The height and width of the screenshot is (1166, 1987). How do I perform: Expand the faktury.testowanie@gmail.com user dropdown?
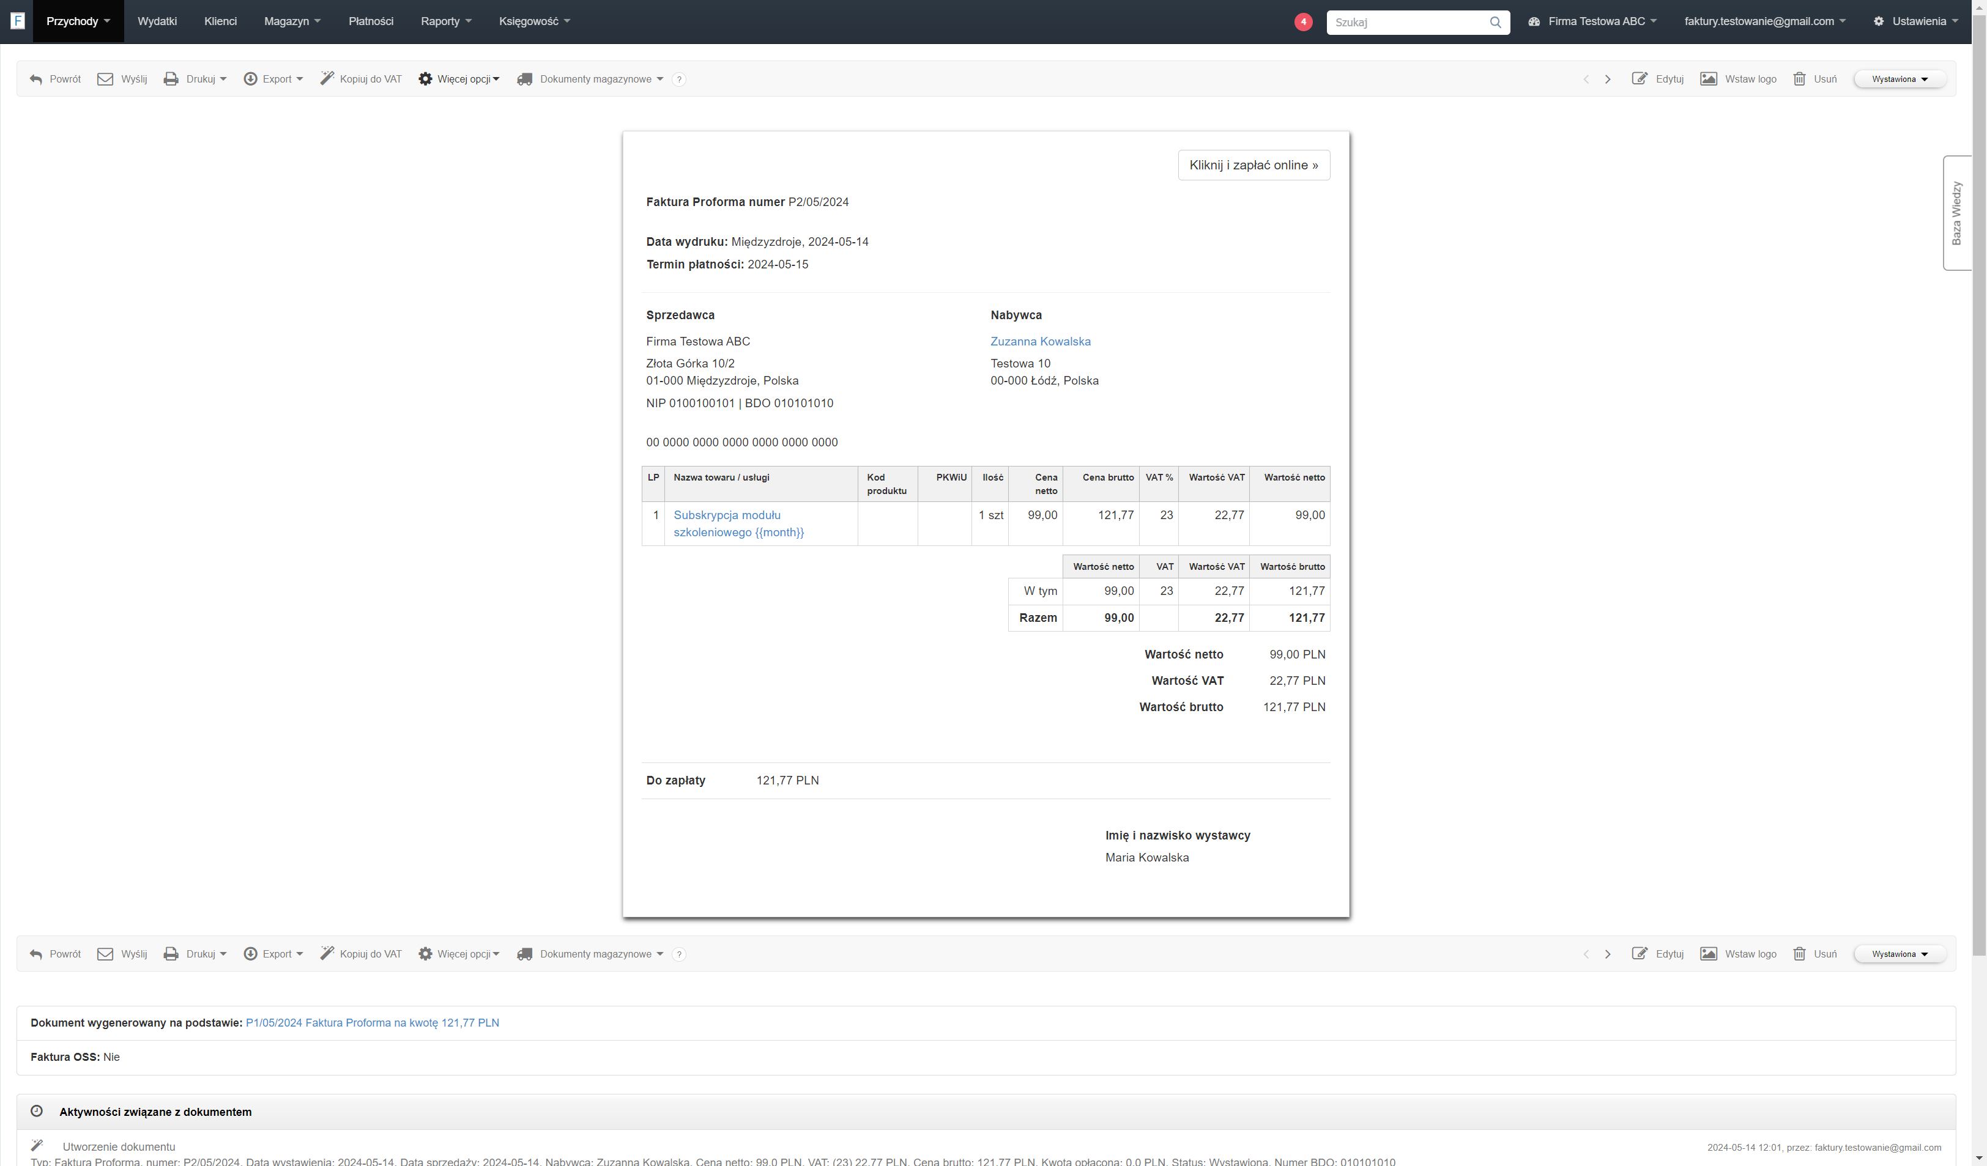click(1765, 22)
